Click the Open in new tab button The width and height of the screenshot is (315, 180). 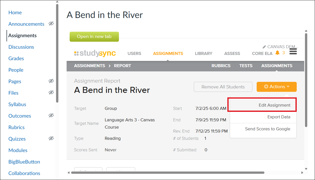click(x=94, y=36)
